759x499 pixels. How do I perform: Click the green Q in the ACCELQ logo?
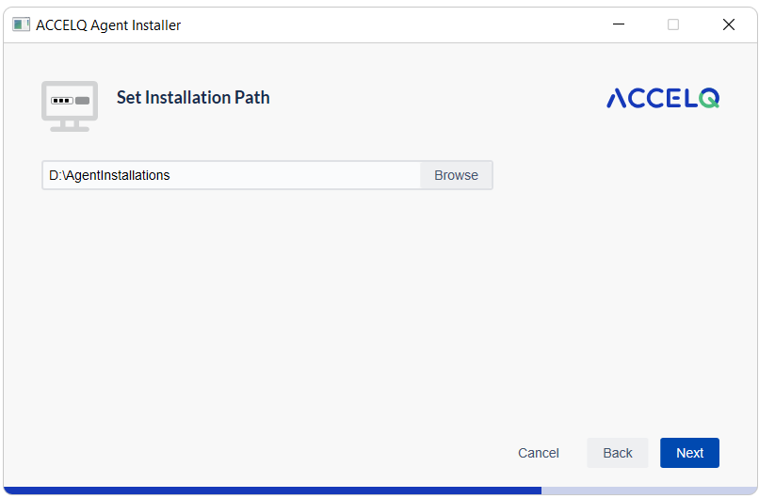(x=709, y=98)
